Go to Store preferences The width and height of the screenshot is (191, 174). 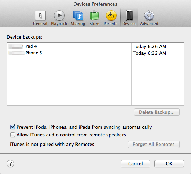[94, 18]
